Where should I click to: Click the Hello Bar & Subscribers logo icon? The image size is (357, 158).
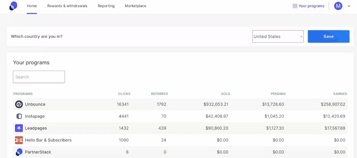click(x=19, y=140)
